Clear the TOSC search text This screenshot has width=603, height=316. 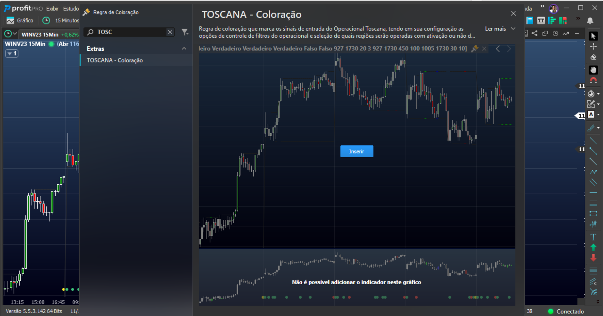tap(170, 32)
